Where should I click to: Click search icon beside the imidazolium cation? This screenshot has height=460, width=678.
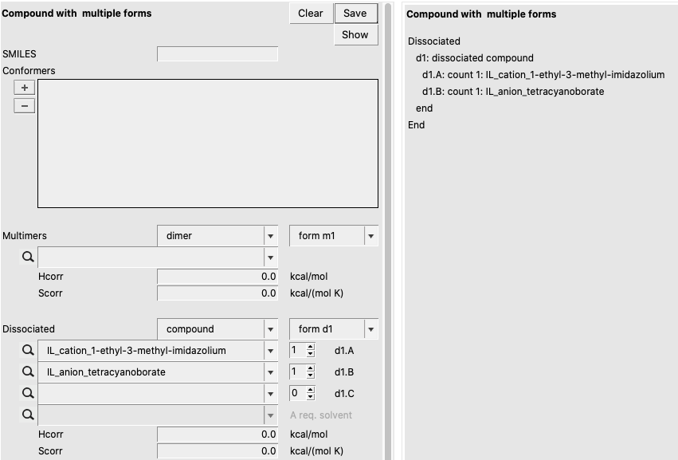[x=28, y=351]
